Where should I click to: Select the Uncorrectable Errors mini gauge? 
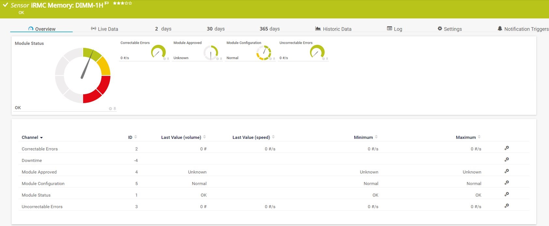click(317, 52)
